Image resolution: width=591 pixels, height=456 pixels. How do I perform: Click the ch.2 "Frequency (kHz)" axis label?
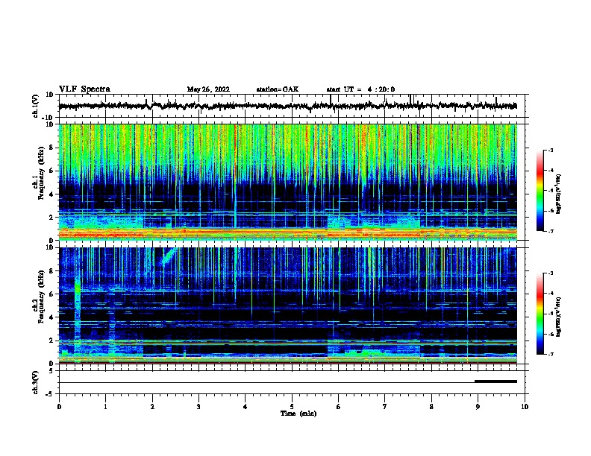[x=41, y=297]
